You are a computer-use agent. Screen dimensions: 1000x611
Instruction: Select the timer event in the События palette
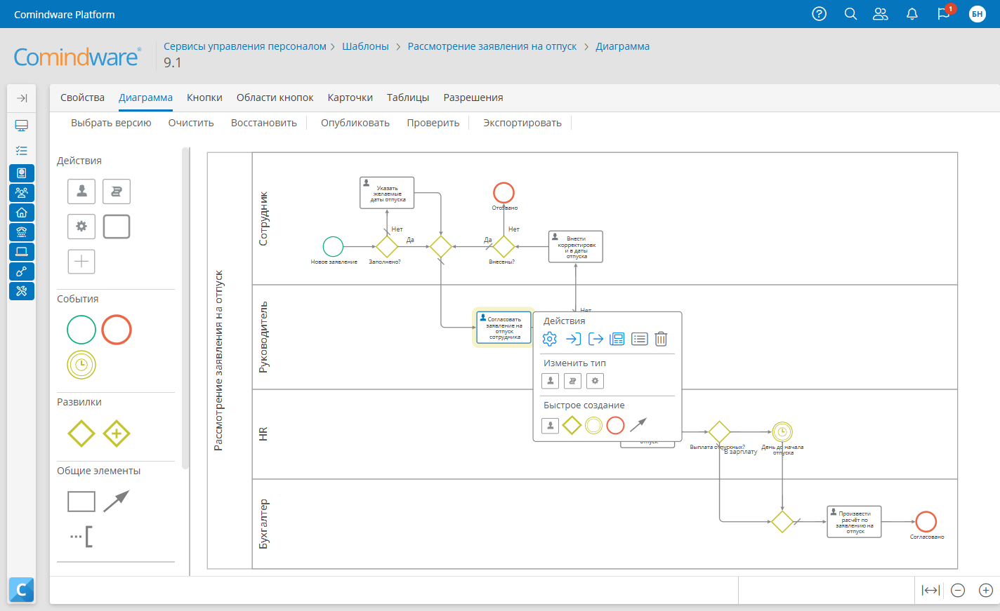[x=81, y=365]
